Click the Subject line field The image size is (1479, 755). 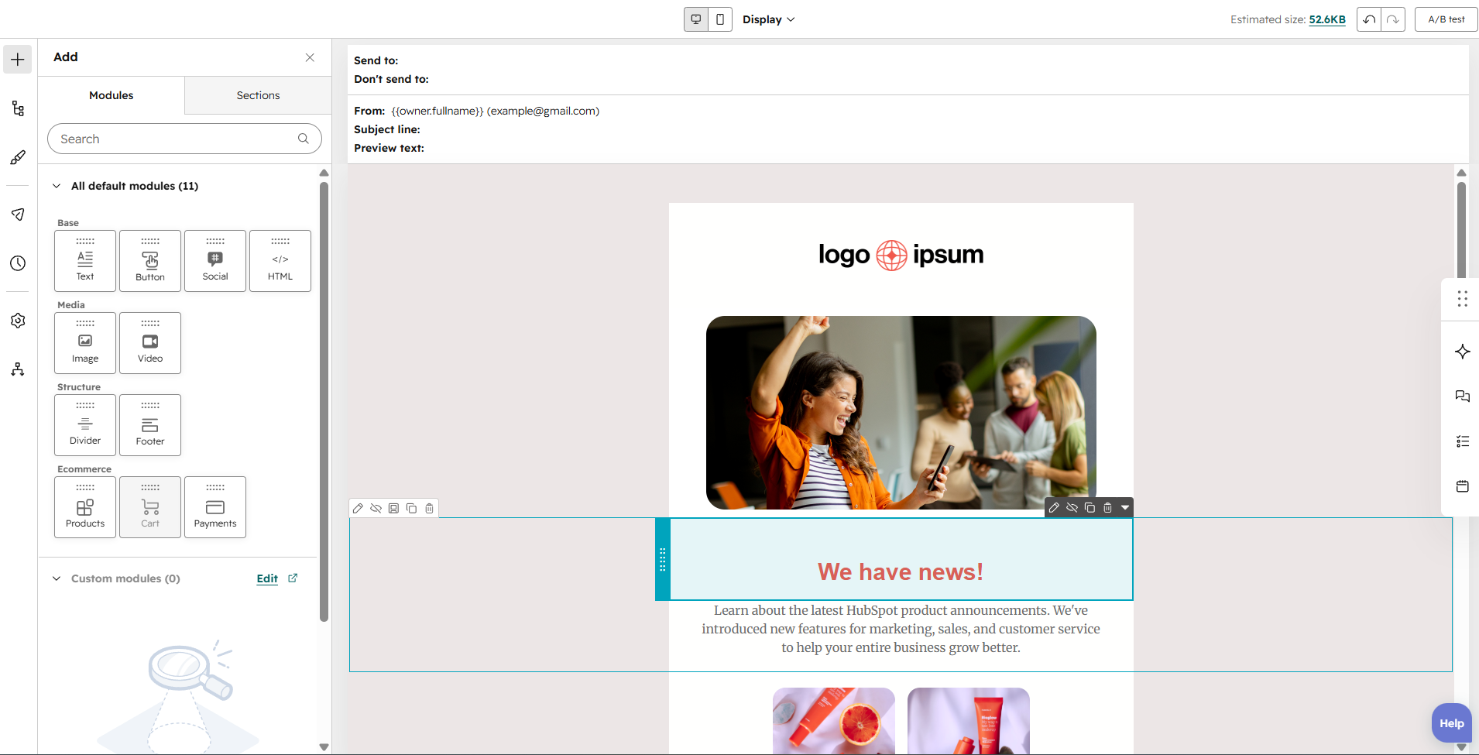click(387, 129)
